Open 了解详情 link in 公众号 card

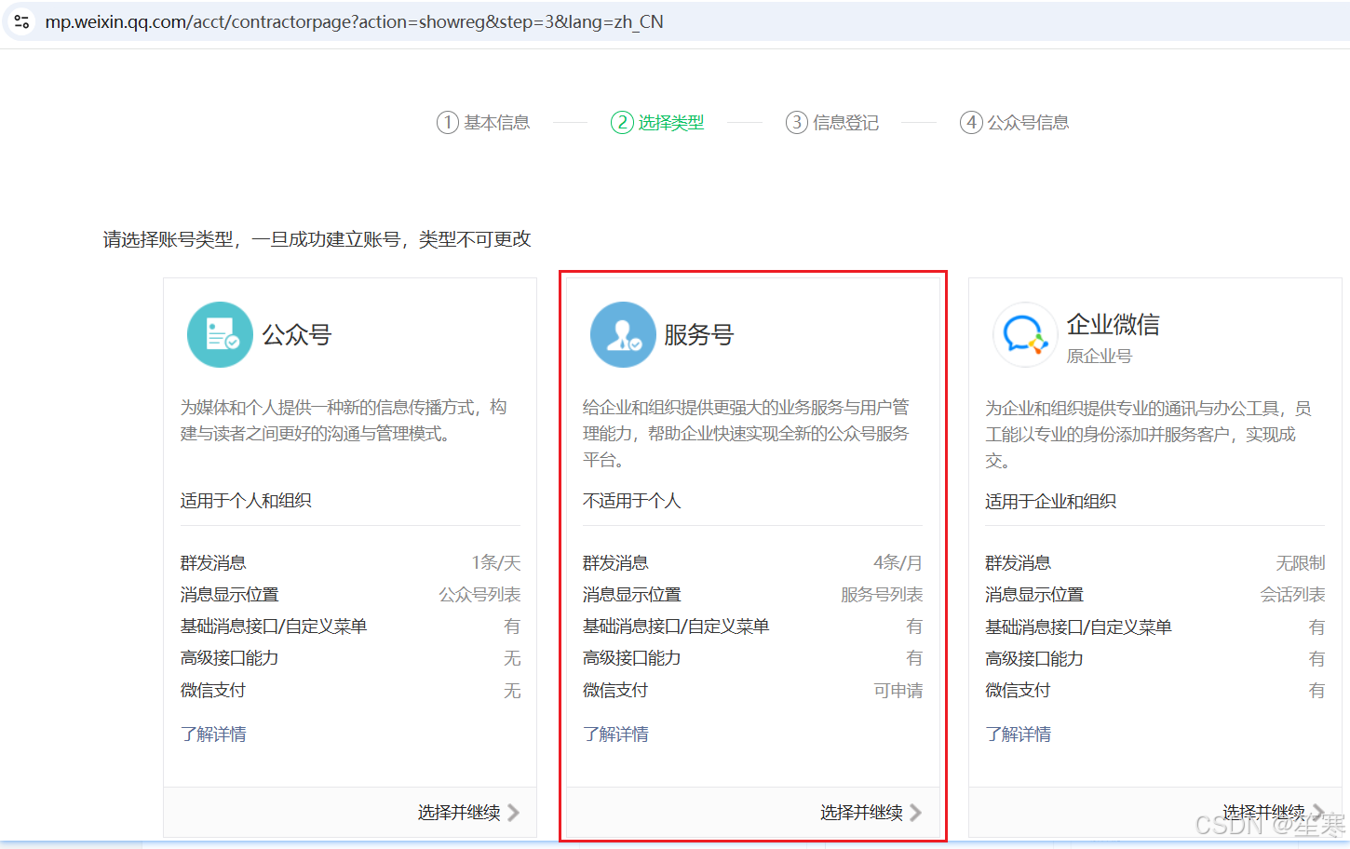pos(213,734)
